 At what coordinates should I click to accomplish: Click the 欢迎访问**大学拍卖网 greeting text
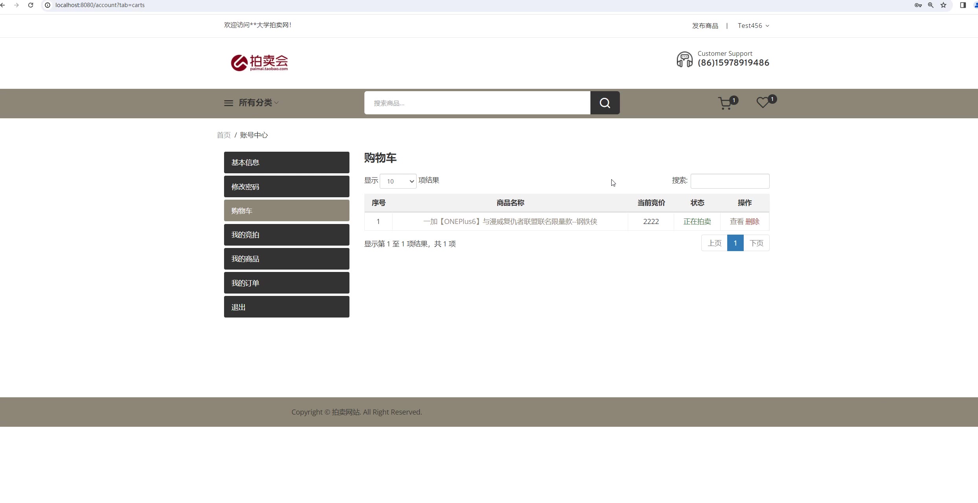pyautogui.click(x=257, y=25)
